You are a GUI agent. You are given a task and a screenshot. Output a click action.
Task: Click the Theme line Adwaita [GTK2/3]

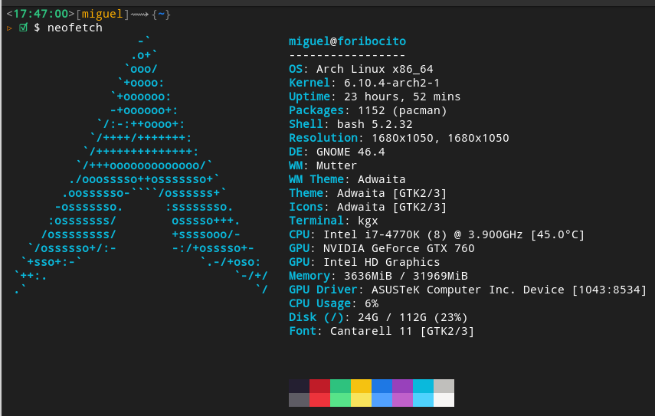point(368,193)
